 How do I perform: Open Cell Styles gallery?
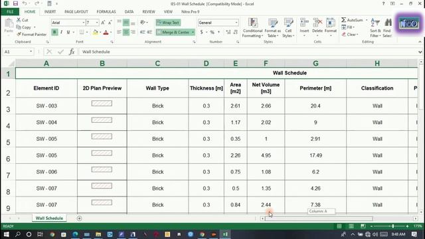tap(288, 28)
